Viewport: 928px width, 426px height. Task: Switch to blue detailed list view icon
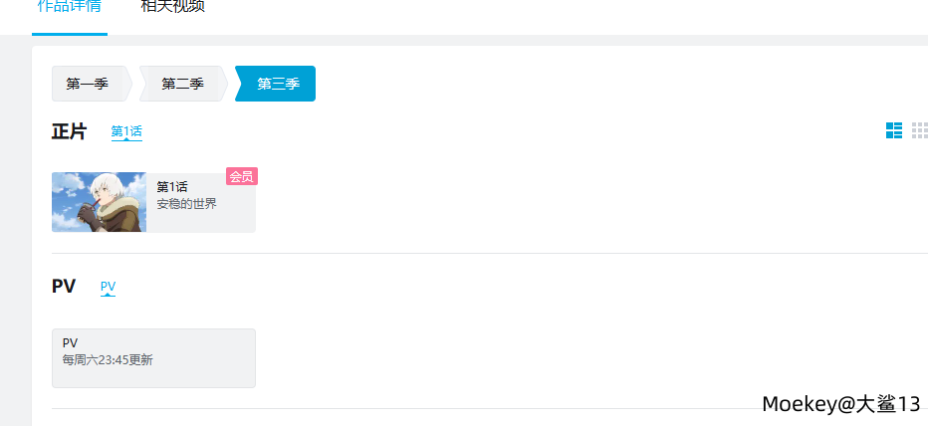pos(893,130)
